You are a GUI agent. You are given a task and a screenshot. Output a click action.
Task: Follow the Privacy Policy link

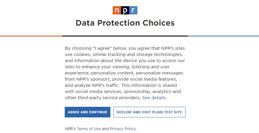point(123,129)
